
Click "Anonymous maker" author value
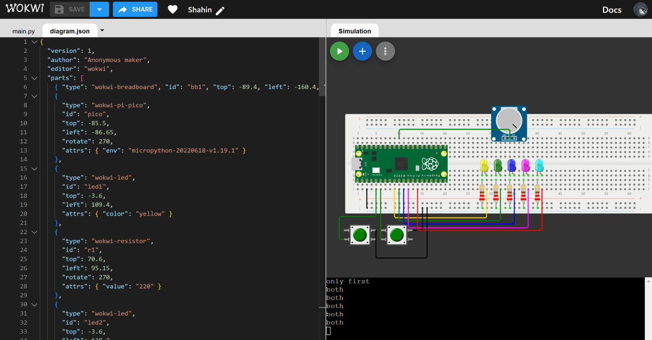116,60
